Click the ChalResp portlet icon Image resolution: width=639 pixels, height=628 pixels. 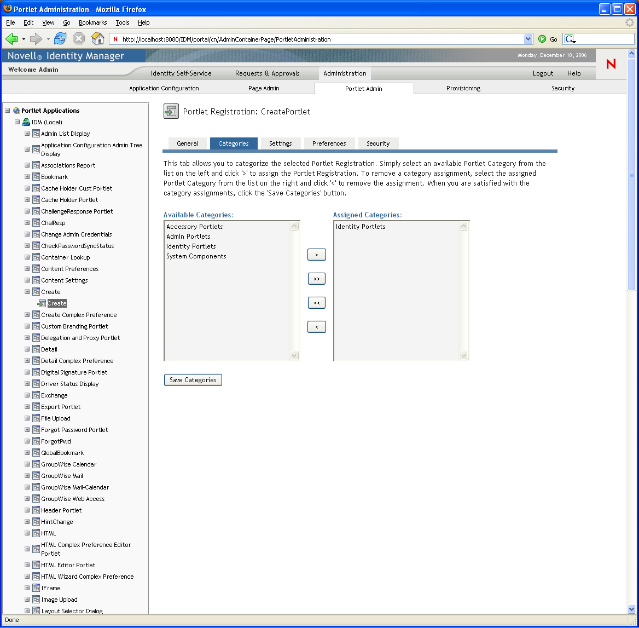click(36, 223)
